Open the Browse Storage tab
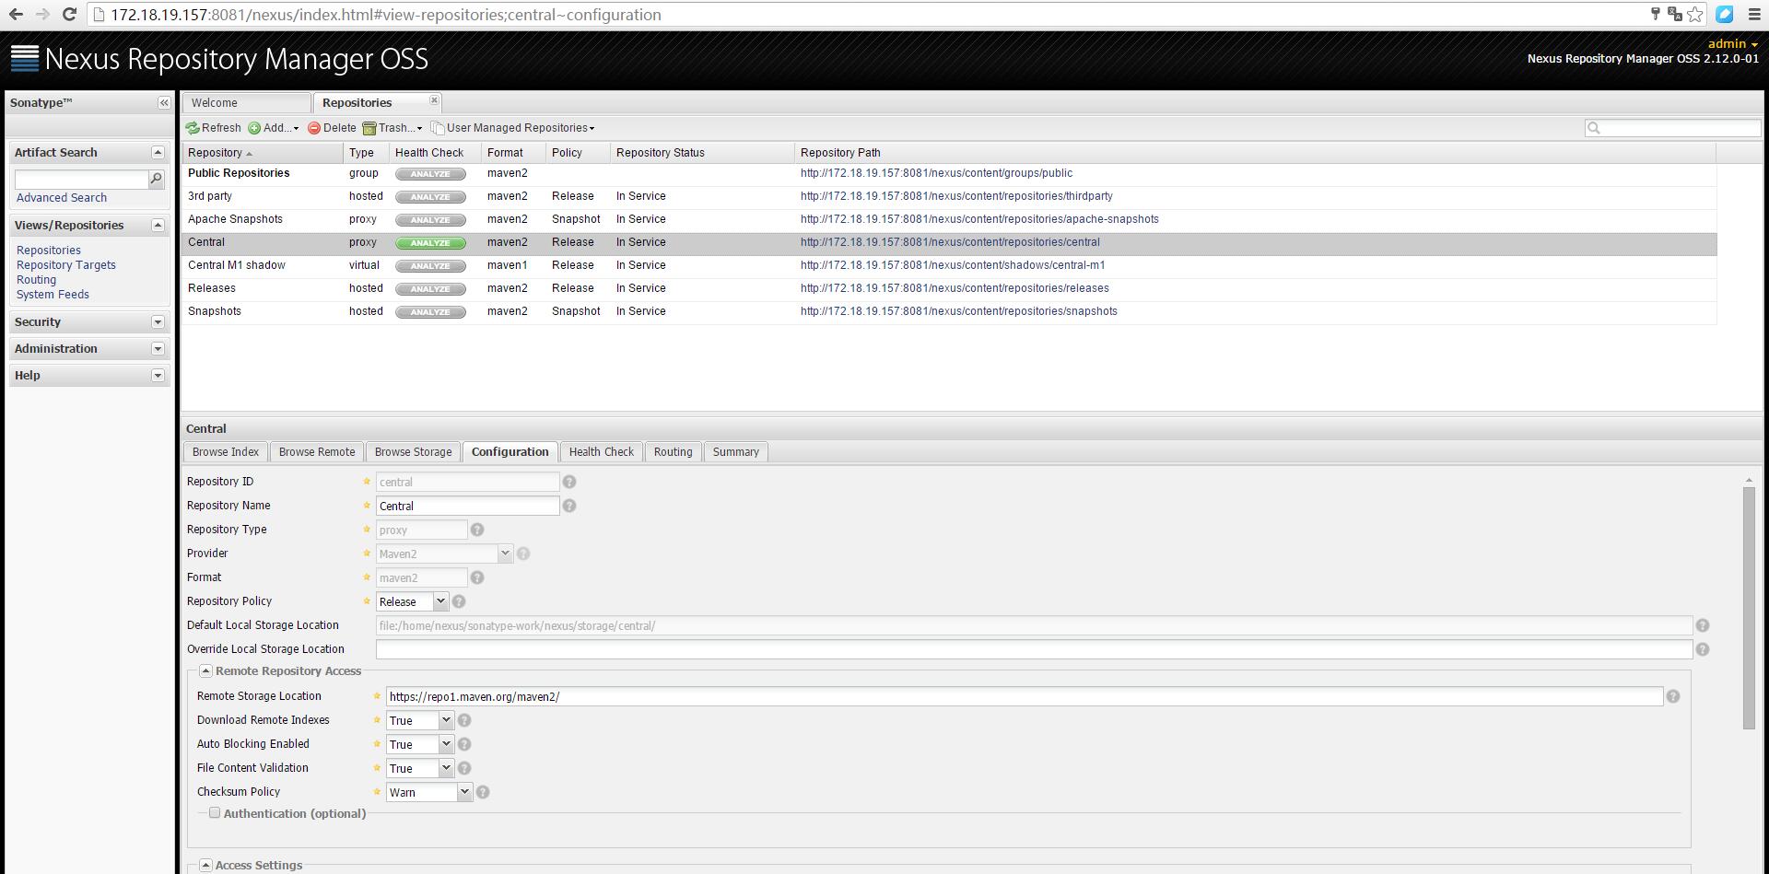 pos(414,452)
